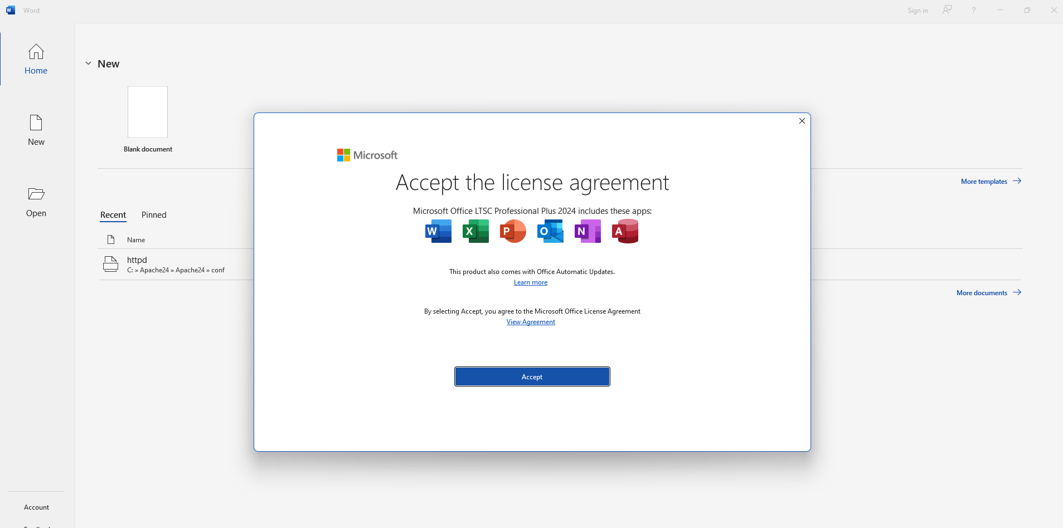The image size is (1063, 528).
Task: Open the View Agreement link
Action: [x=531, y=322]
